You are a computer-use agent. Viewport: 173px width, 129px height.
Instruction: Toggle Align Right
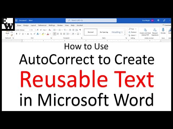pos(61,34)
